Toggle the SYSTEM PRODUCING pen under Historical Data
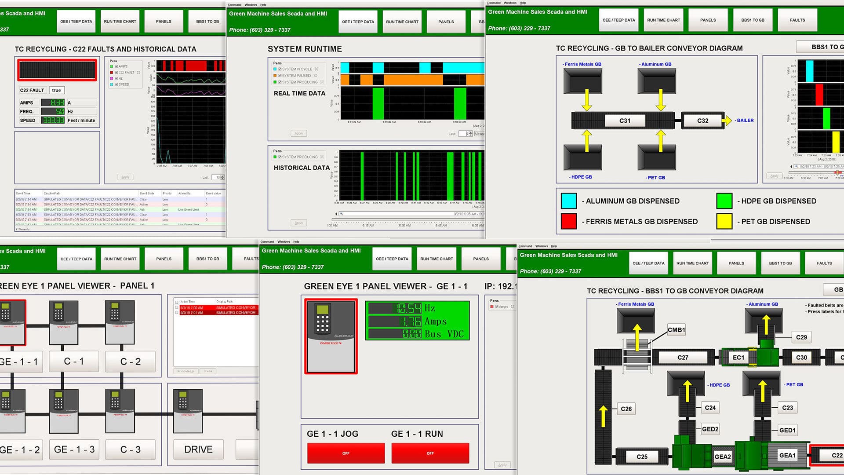Image resolution: width=844 pixels, height=475 pixels. point(280,157)
